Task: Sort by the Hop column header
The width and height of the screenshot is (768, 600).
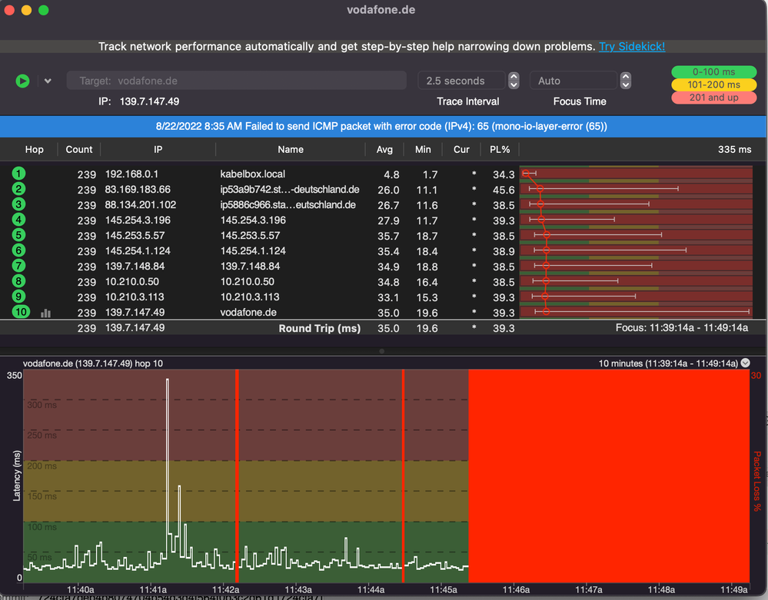Action: (x=35, y=149)
